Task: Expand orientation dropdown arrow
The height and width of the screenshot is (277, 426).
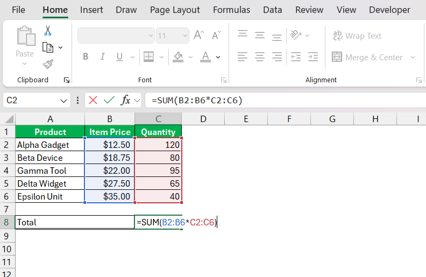Action: pyautogui.click(x=307, y=35)
